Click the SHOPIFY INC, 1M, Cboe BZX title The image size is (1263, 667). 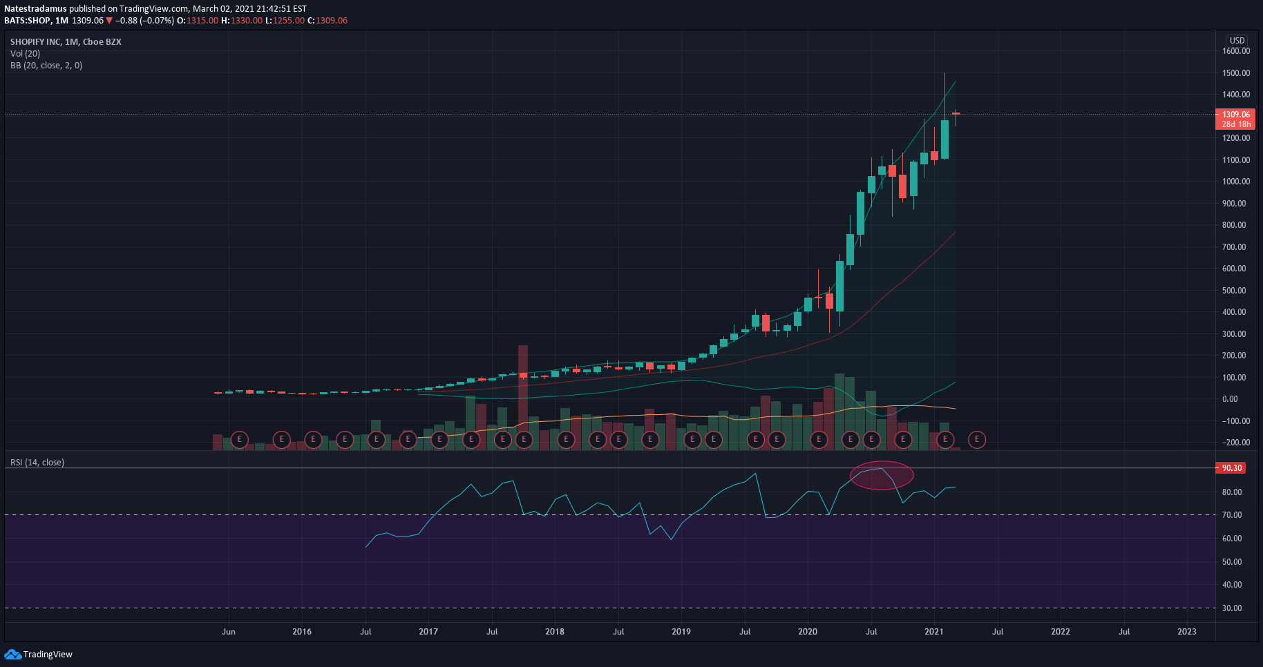click(66, 41)
